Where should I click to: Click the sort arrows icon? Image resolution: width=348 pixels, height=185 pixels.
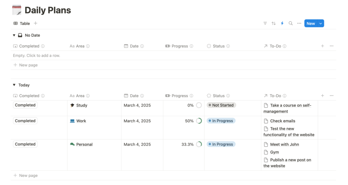point(274,23)
